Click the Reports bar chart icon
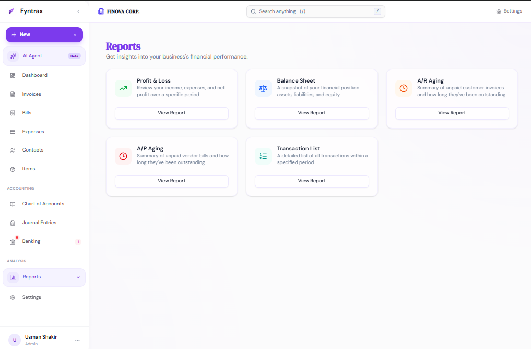 point(13,277)
